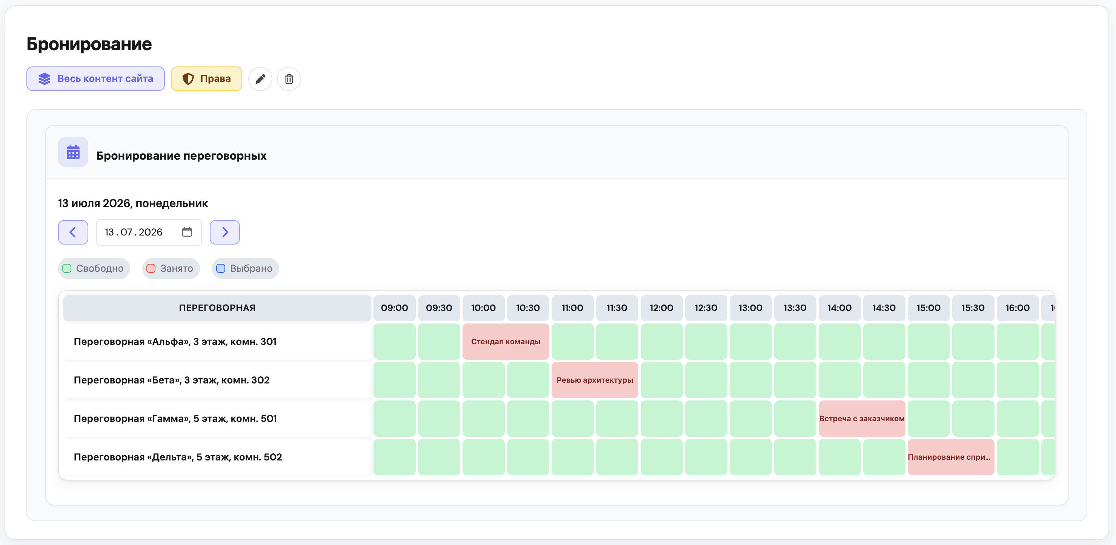Click the 'Бронирование переговорных' panel title

181,156
